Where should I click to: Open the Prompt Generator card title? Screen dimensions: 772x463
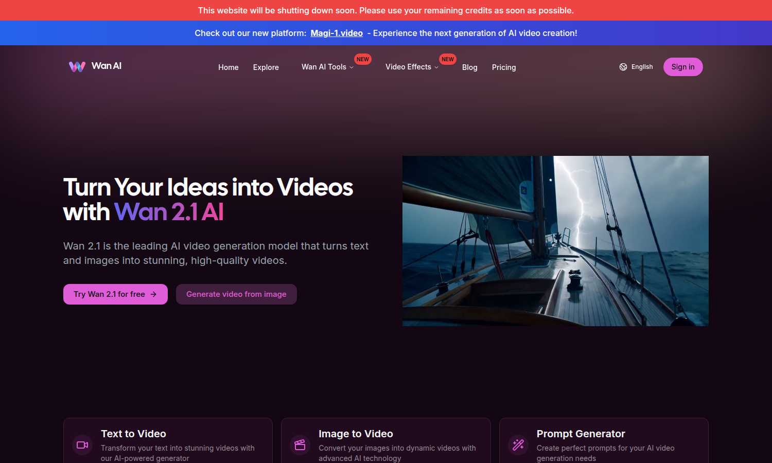pos(581,434)
